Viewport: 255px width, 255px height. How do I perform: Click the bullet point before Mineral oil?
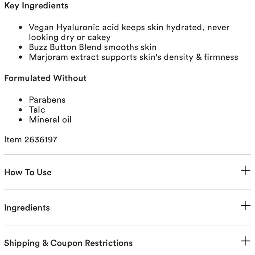click(20, 120)
